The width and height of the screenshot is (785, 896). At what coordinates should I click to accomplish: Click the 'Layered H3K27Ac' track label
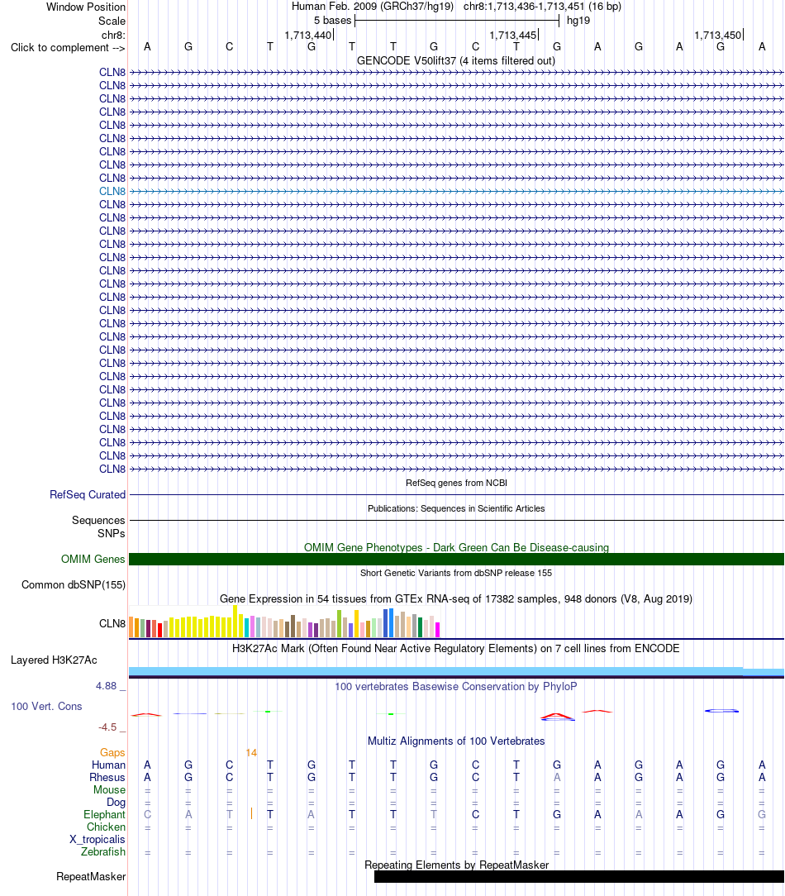tap(54, 660)
